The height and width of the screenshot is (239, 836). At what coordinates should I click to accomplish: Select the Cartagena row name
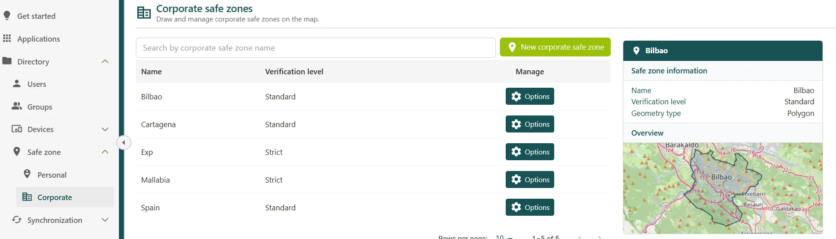(158, 124)
